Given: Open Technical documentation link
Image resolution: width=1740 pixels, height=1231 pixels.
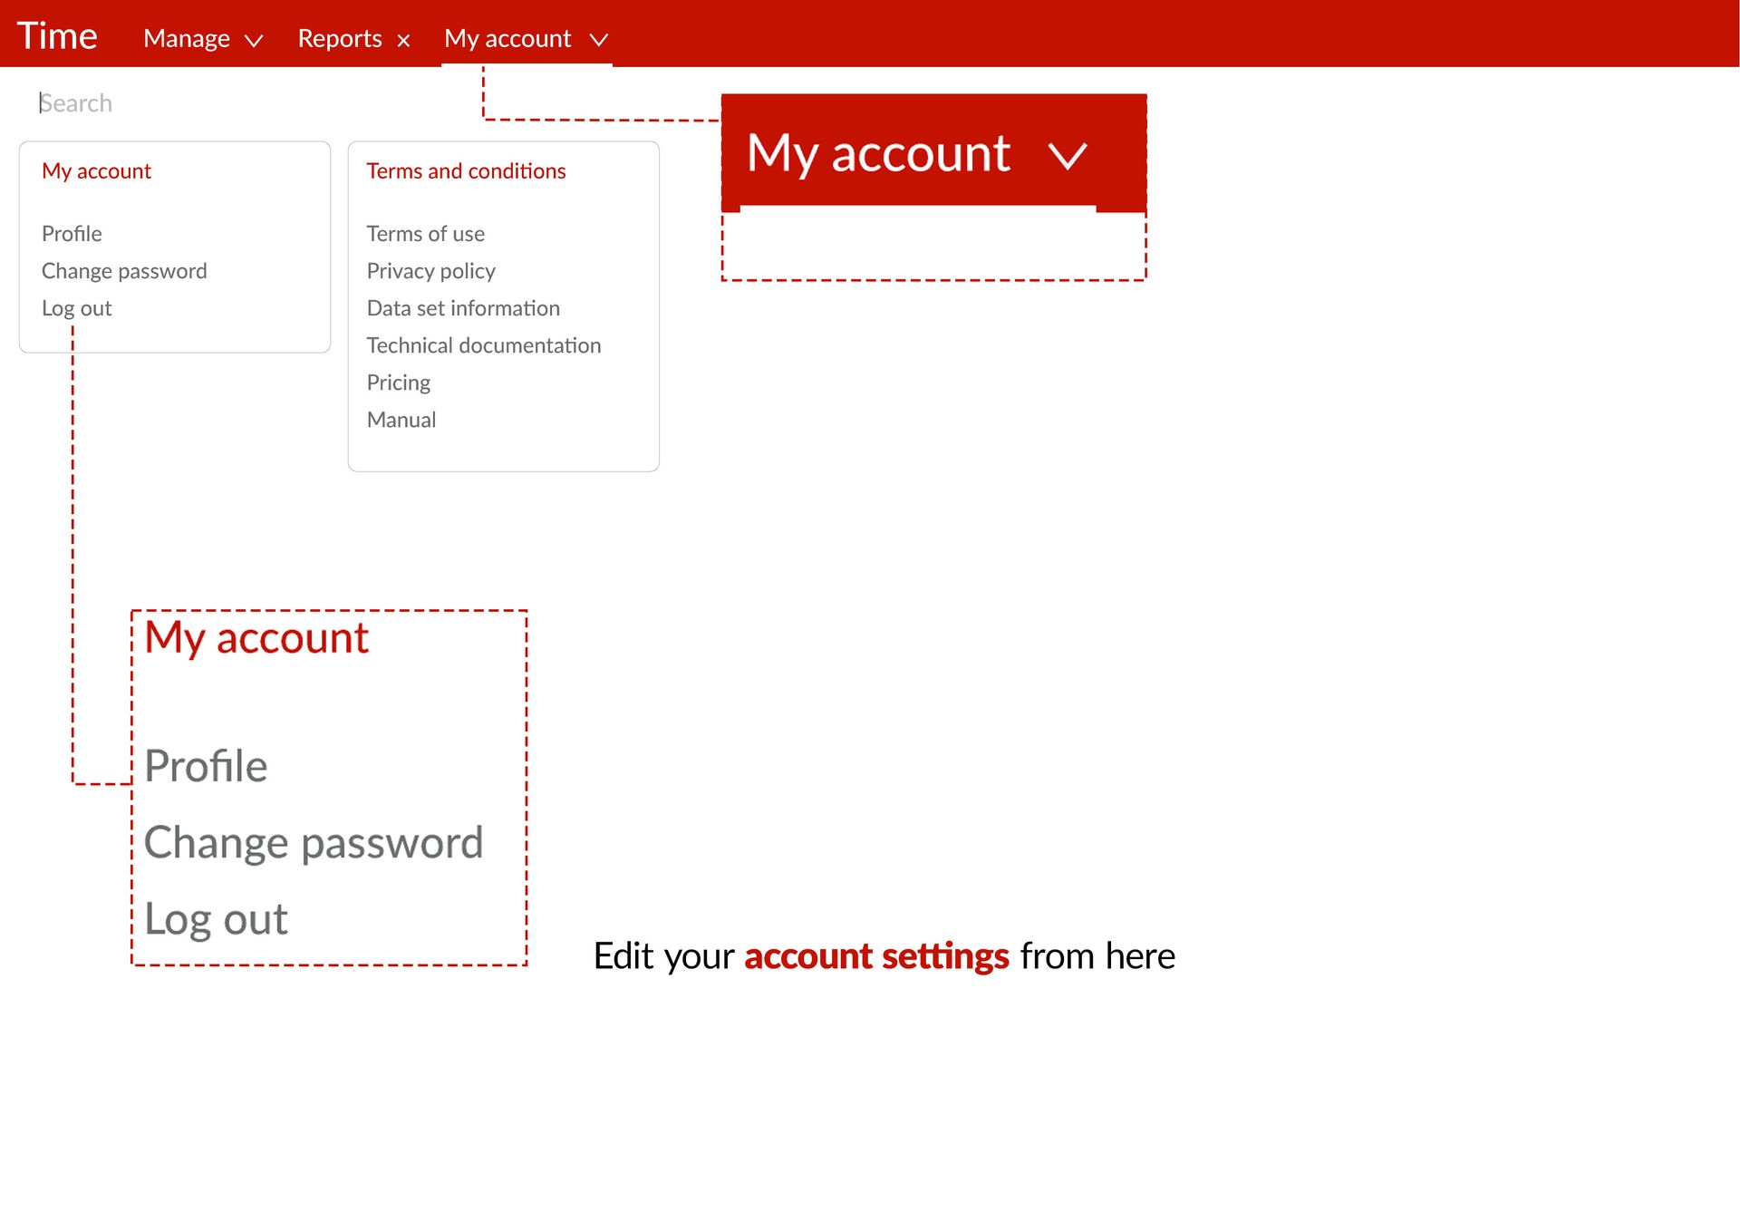Looking at the screenshot, I should click(484, 345).
